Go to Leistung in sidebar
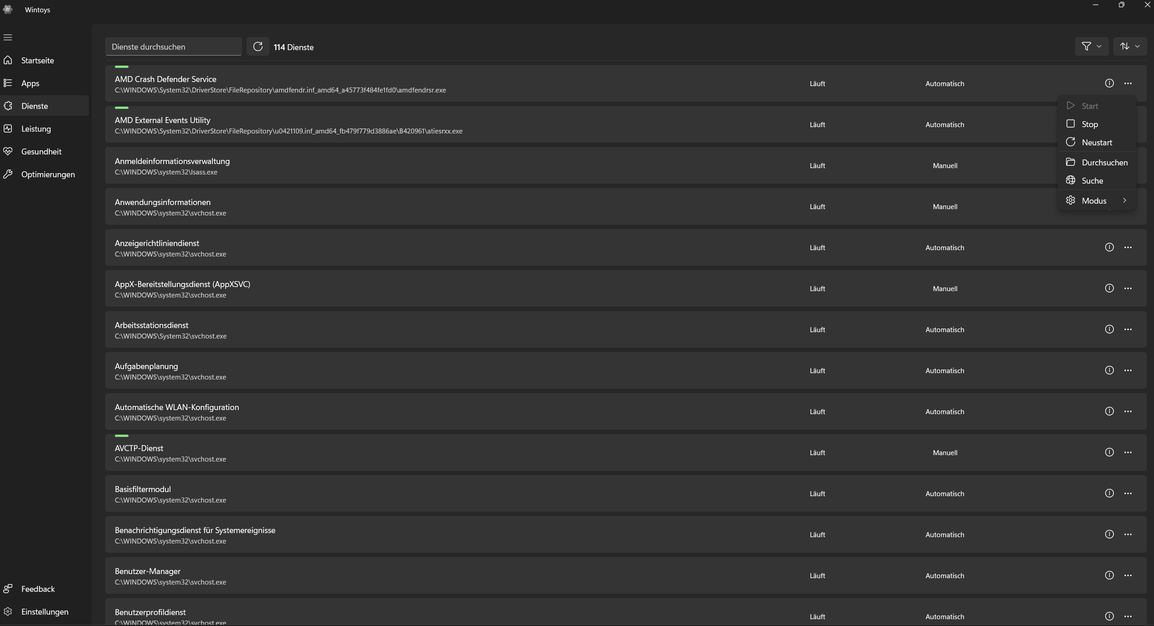 (36, 129)
